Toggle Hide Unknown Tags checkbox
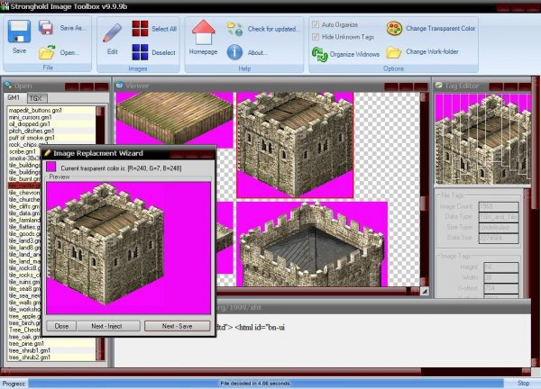This screenshot has width=541, height=389. [316, 36]
